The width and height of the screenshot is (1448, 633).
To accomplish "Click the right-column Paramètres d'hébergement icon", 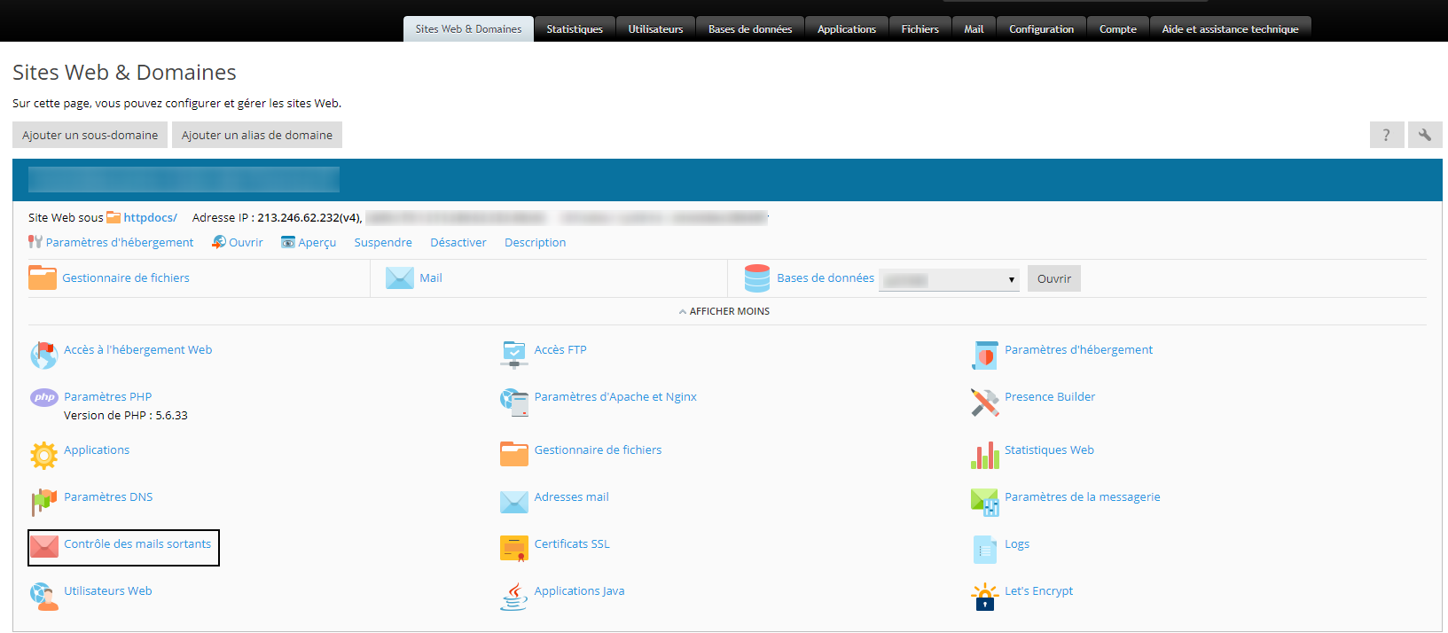I will (985, 356).
